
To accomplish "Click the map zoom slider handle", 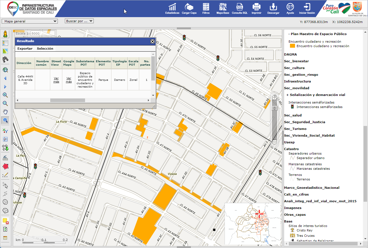I will click(x=275, y=108).
